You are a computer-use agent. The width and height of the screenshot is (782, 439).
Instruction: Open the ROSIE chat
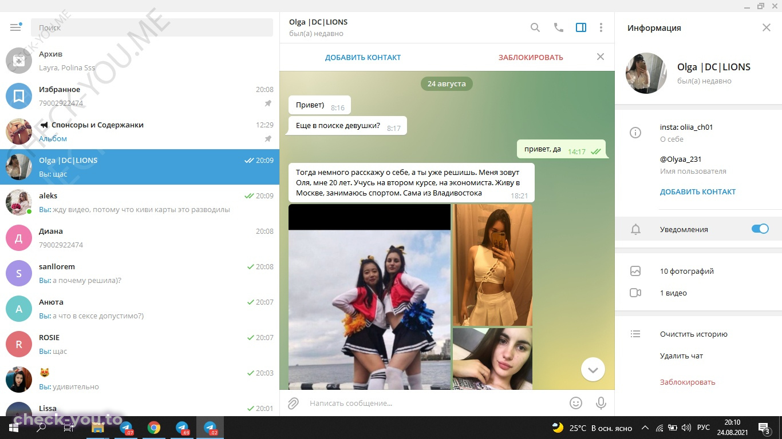pos(140,344)
